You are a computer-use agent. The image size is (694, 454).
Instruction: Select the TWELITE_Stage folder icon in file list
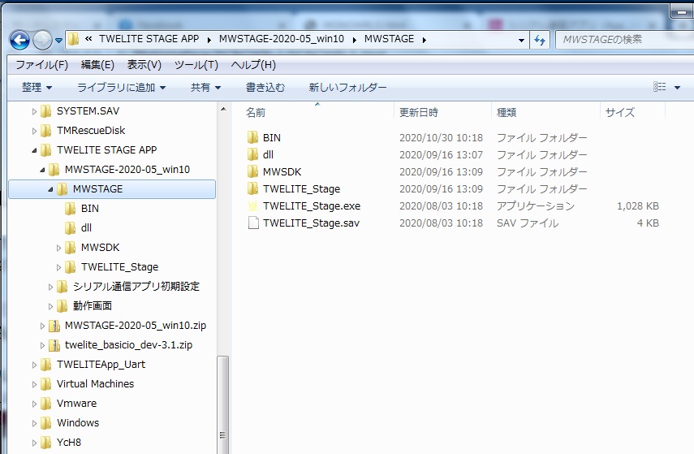click(x=252, y=188)
